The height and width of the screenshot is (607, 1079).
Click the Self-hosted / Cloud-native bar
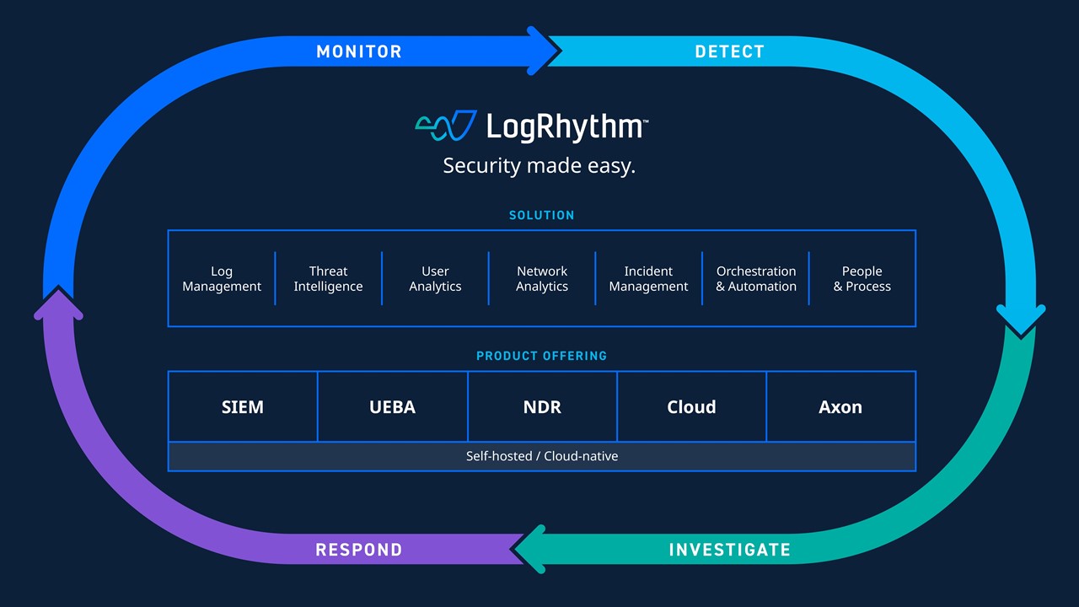[542, 456]
